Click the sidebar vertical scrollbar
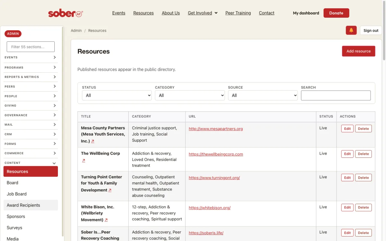386x241 pixels. (62, 132)
